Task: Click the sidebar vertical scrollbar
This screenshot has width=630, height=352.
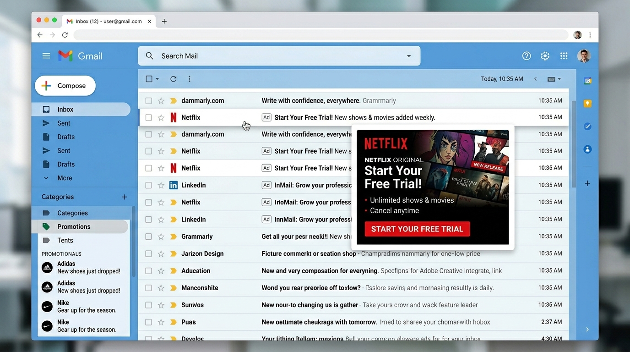Action: pos(134,241)
